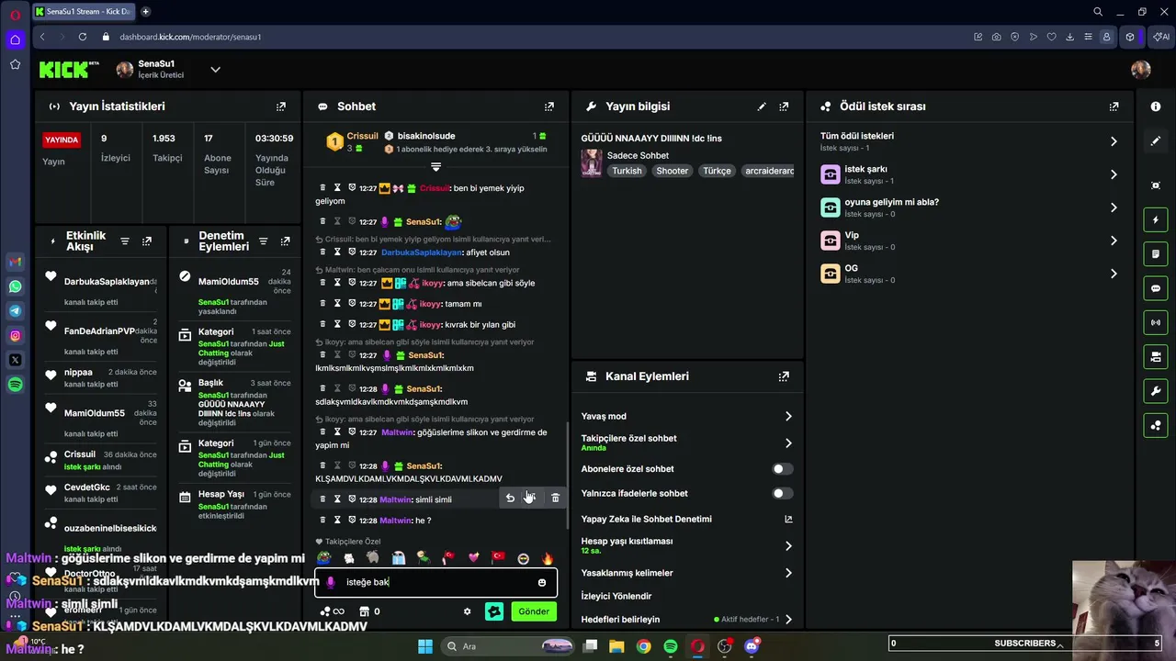Open chat settings gear icon

[467, 611]
